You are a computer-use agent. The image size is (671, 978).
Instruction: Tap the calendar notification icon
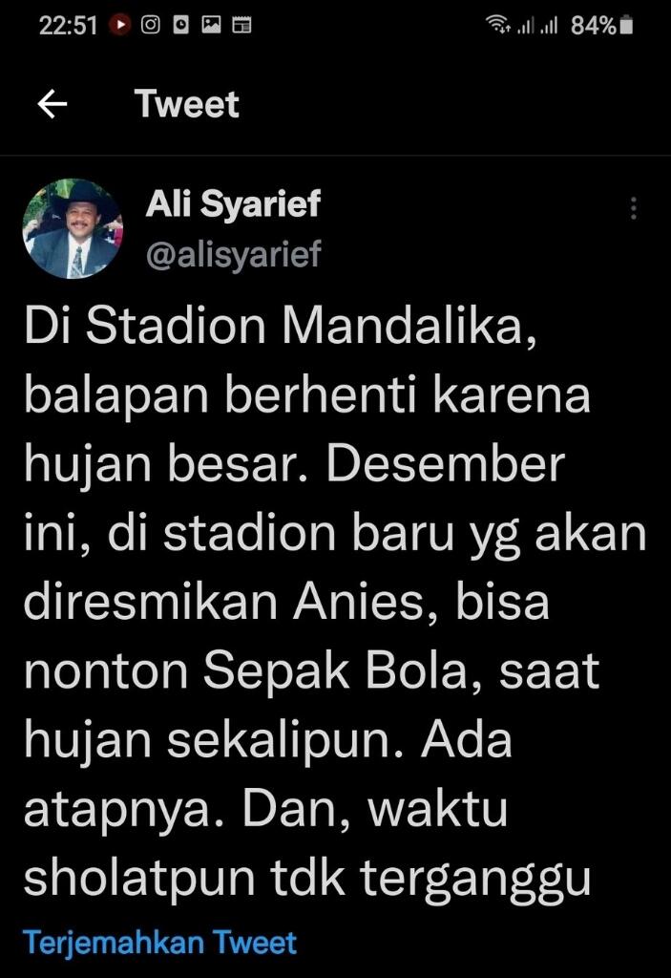point(241,25)
